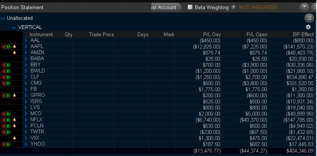
Task: Click the Instrument column header
Action: 41,34
